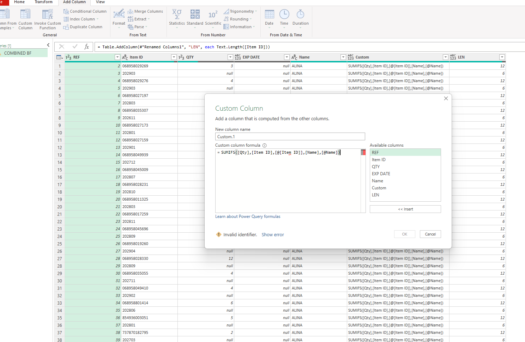
Task: Select EXP DATE in Available columns
Action: tap(405, 174)
